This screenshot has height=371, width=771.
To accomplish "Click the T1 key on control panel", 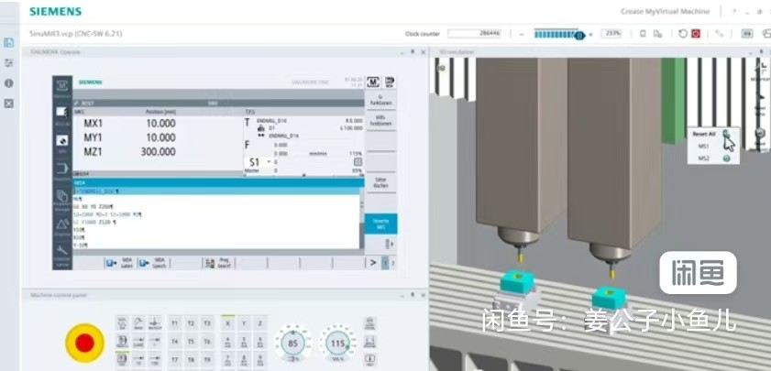I will (174, 324).
